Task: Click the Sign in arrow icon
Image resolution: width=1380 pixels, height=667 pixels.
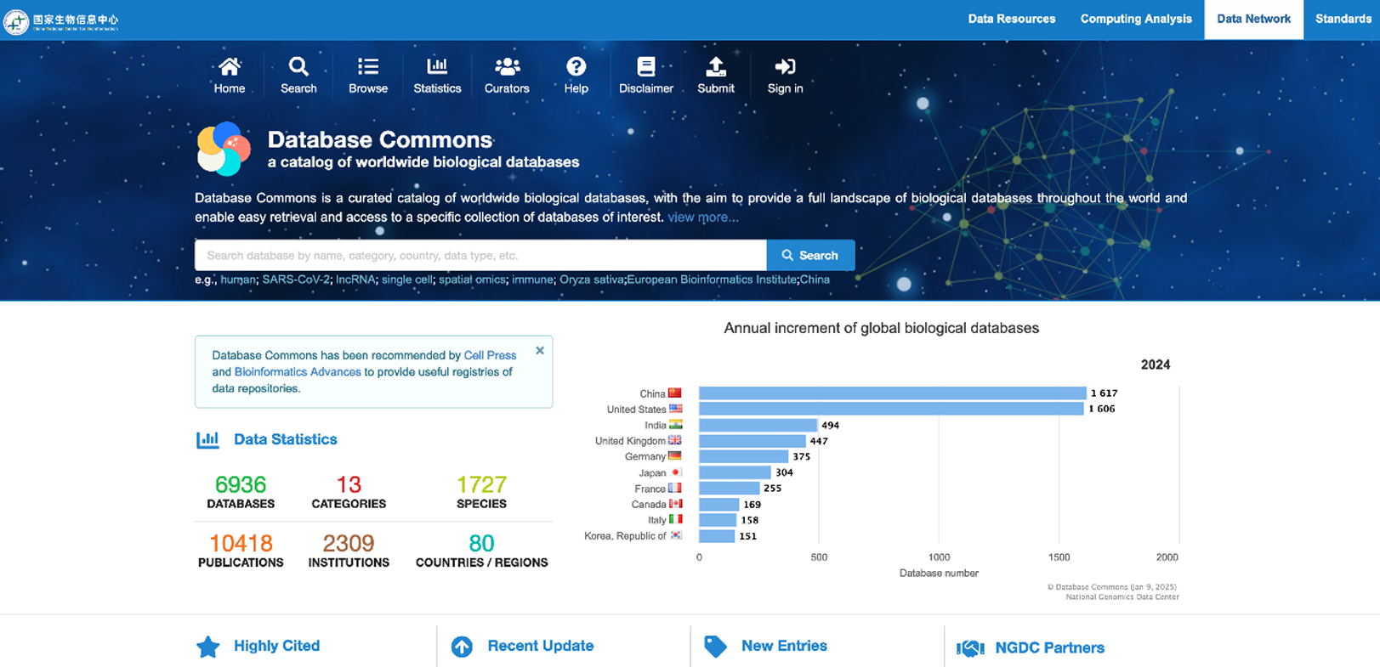Action: tap(785, 66)
